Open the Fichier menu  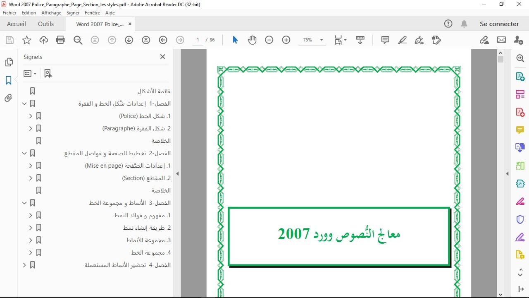coord(10,13)
